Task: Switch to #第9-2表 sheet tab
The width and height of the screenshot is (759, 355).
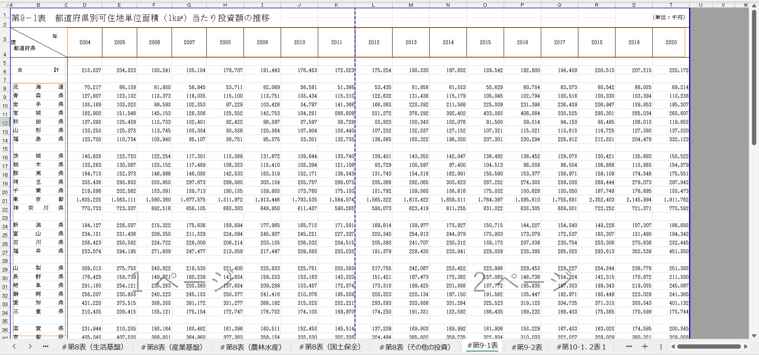Action: [x=527, y=347]
